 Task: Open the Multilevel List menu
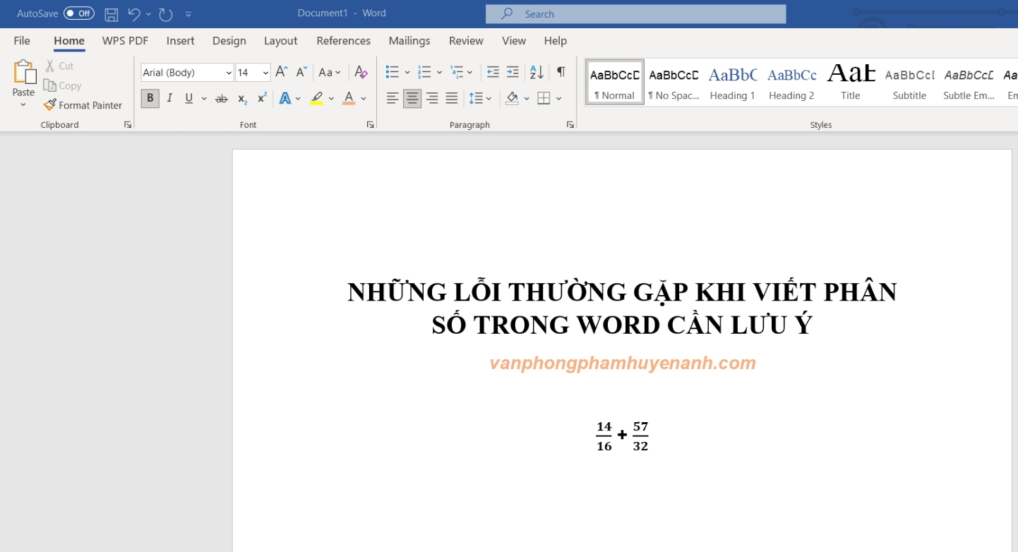pos(462,72)
